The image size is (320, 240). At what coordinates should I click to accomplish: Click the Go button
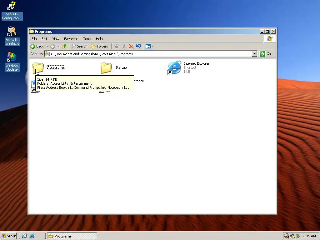(x=266, y=54)
